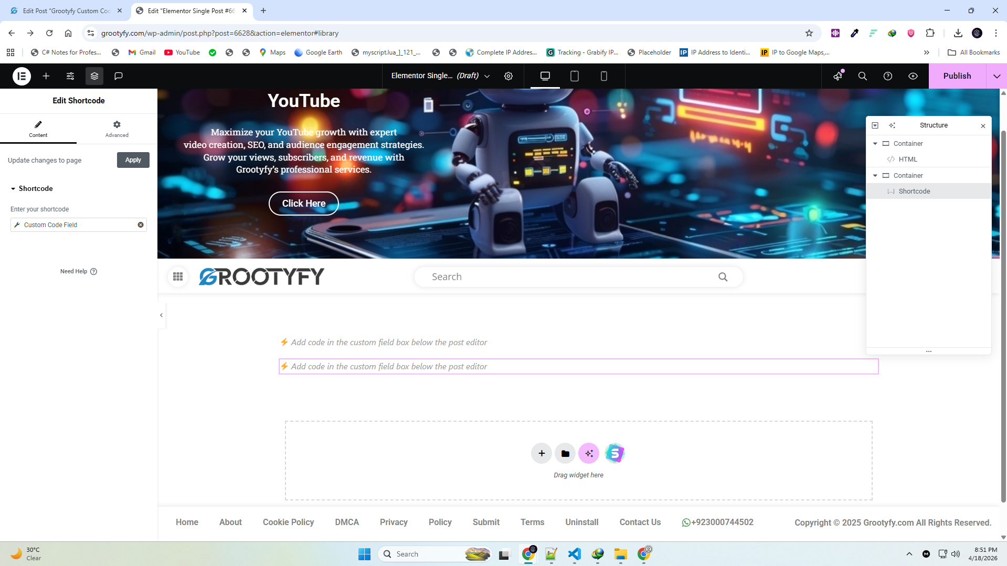Viewport: 1007px width, 566px height.
Task: Switch to Mobile Portrait view
Action: click(603, 76)
